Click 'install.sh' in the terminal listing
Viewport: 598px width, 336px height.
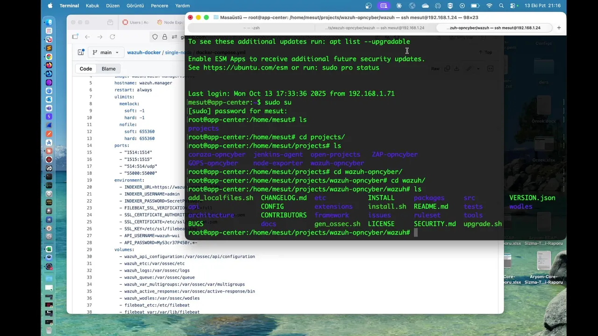tap(387, 206)
